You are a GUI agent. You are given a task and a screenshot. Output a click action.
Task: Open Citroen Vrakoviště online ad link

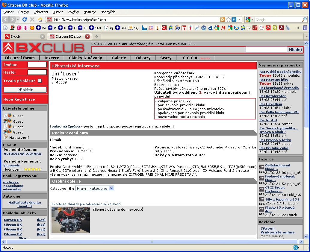pos(278,230)
